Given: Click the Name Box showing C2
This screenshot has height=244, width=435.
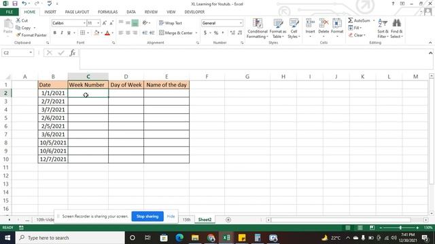Looking at the screenshot, I should [x=18, y=53].
